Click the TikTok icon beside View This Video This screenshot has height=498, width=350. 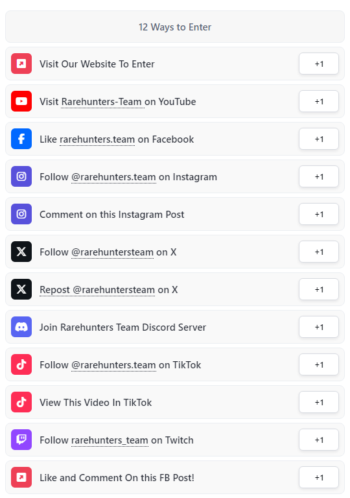click(x=21, y=402)
